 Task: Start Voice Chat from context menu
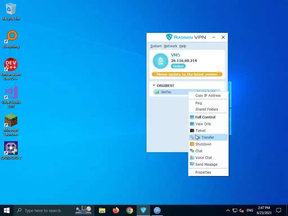pos(208,157)
